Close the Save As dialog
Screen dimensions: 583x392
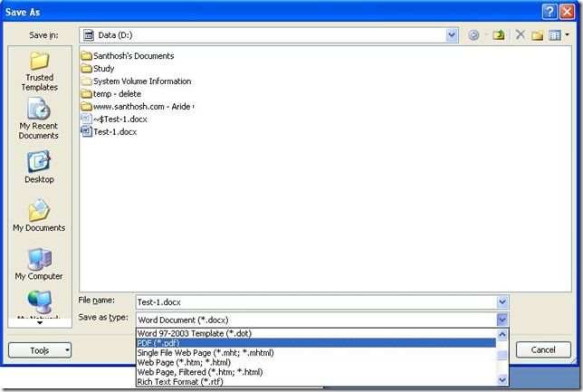(567, 12)
